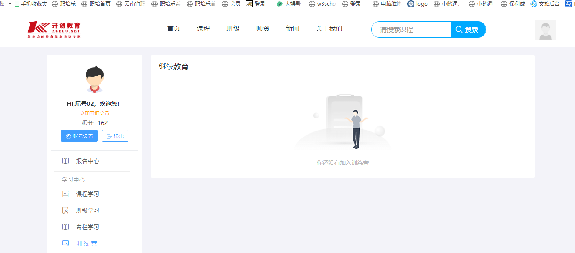575x253 pixels.
Task: Open 报名中心 in the sidebar
Action: (x=87, y=161)
